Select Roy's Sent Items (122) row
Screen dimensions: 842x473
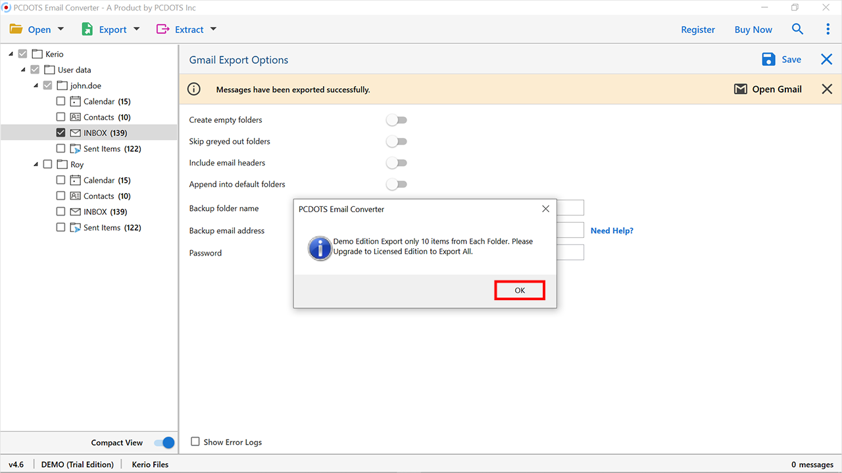(89, 227)
